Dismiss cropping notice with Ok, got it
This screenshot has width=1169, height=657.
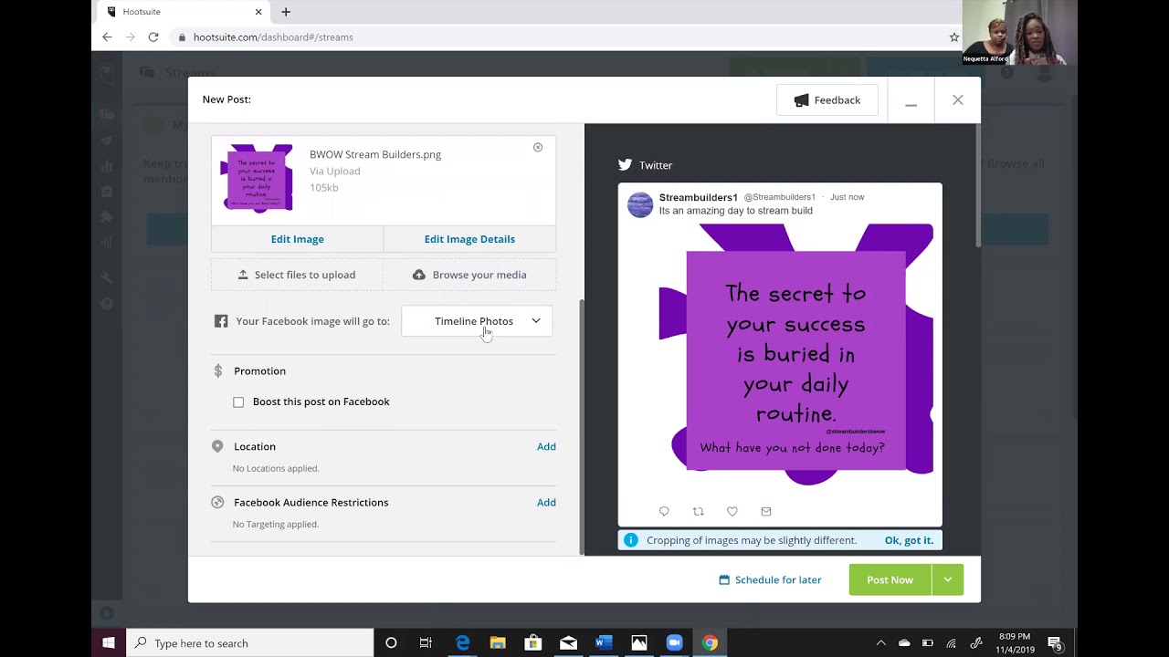[909, 540]
